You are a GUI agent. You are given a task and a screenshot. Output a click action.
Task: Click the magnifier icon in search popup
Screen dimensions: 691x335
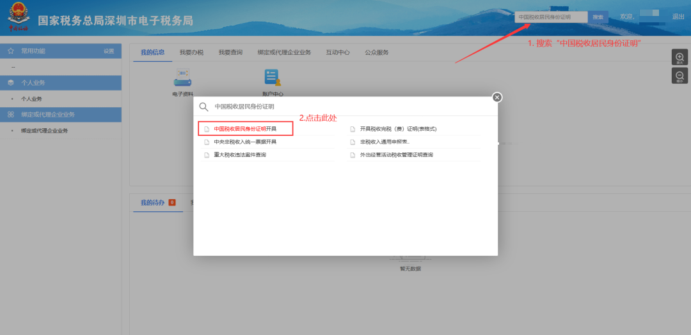click(204, 107)
